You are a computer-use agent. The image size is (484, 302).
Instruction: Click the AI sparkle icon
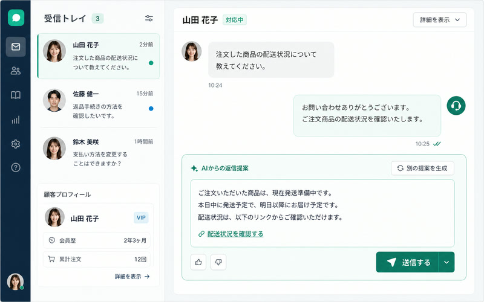click(194, 169)
